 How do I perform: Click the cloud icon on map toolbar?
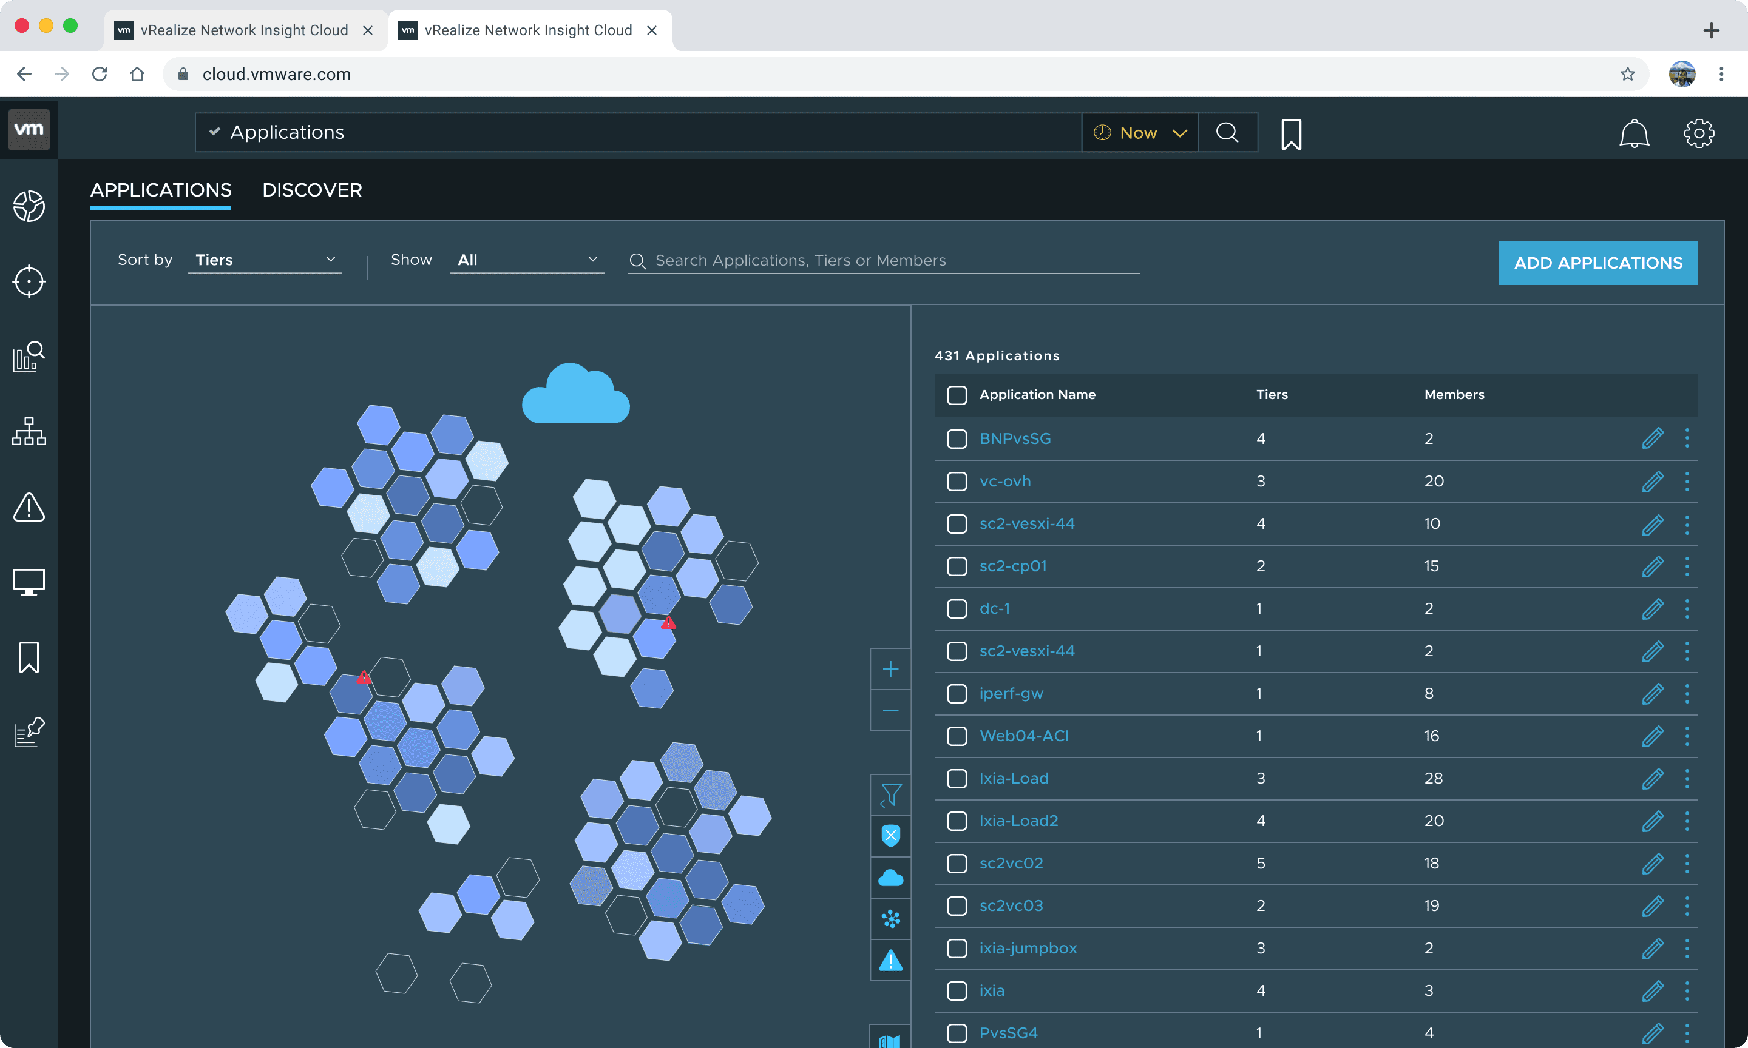891,878
